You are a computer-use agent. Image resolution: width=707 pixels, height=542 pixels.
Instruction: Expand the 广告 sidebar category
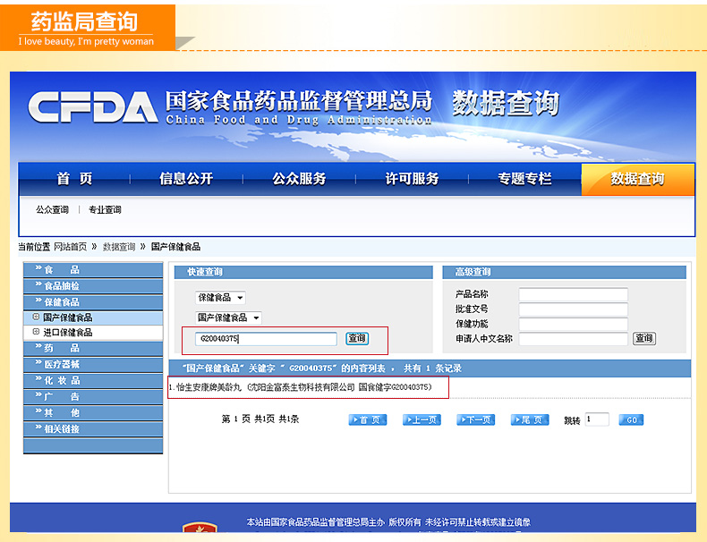coord(93,397)
